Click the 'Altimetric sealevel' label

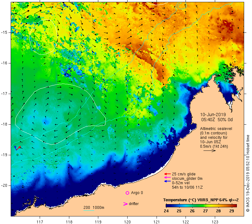click(x=216, y=129)
